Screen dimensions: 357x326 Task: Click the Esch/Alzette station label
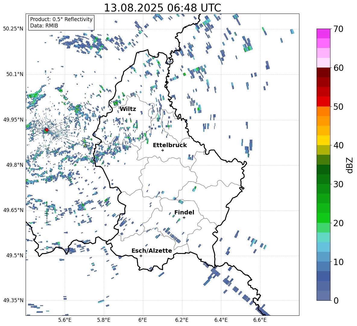point(152,251)
